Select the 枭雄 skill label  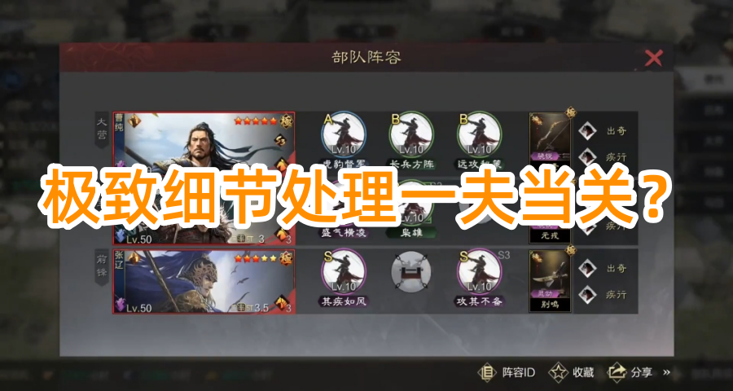[x=412, y=232]
